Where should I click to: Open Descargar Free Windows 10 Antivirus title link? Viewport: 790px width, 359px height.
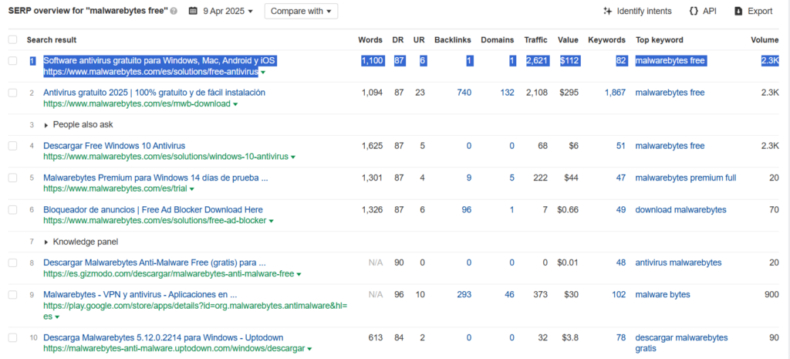pos(114,146)
